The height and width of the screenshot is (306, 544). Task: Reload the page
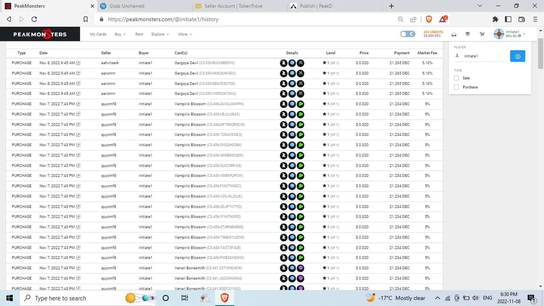point(34,19)
